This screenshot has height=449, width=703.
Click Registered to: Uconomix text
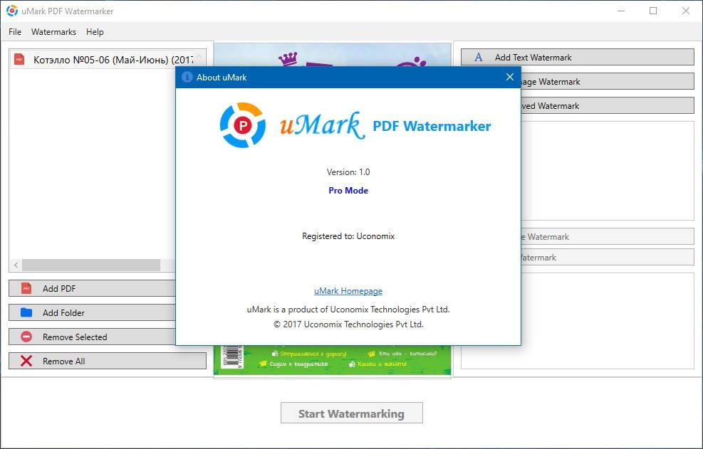point(348,236)
